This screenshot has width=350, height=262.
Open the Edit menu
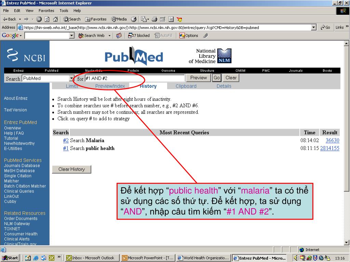click(17, 11)
